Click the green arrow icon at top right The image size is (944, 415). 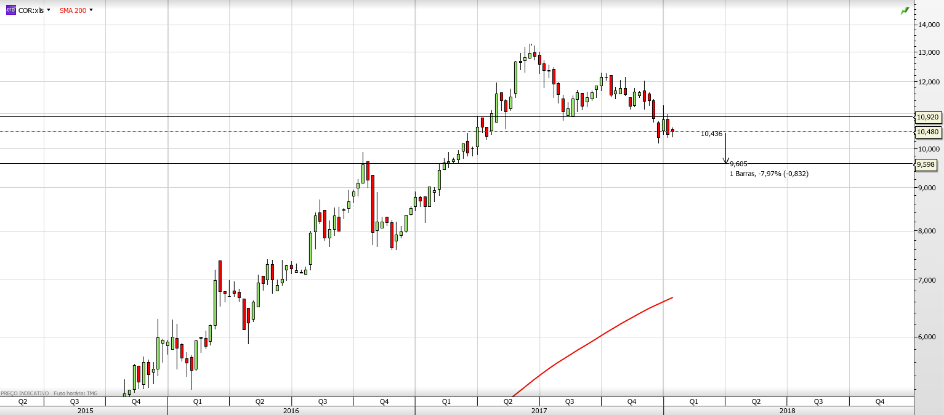pos(905,11)
